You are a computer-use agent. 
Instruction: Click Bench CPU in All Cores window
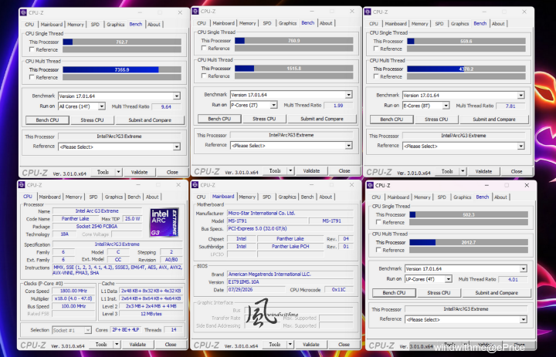pyautogui.click(x=48, y=120)
